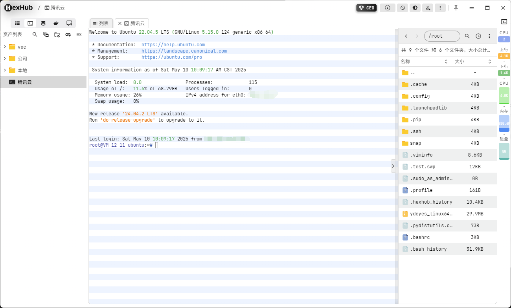Open the snap folder
Screen dimensions: 511x308
[x=448, y=143]
